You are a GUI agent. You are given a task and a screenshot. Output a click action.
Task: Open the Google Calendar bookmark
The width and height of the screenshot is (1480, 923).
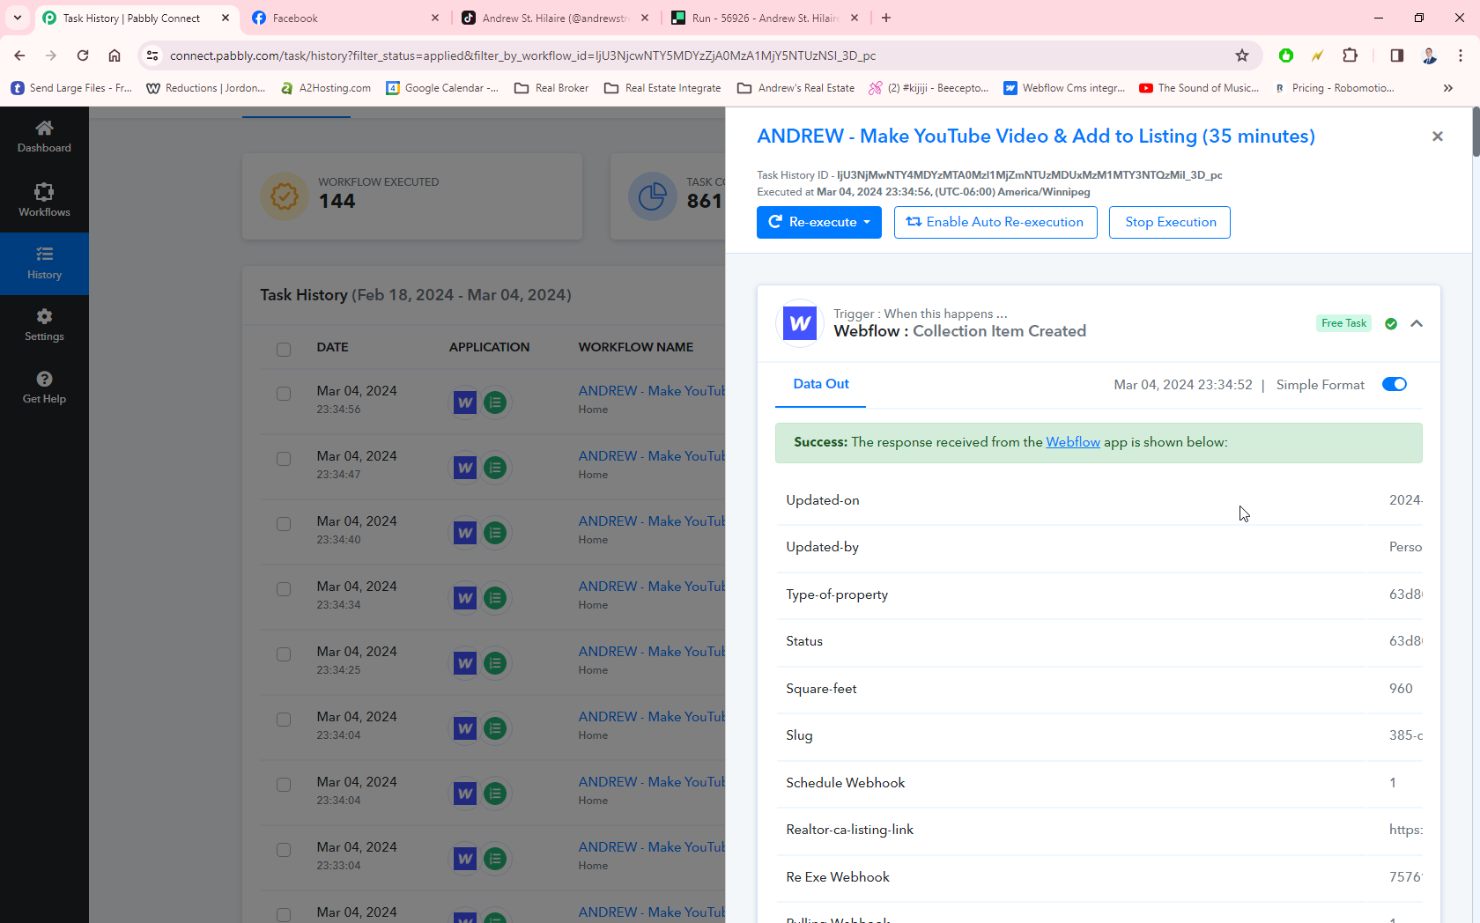[x=442, y=88]
